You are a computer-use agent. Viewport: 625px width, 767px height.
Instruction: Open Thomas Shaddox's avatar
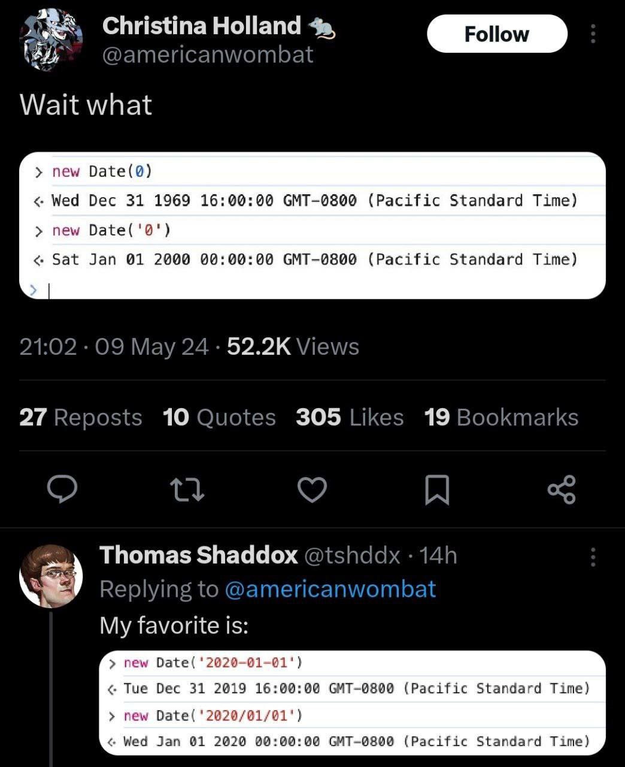(x=51, y=576)
